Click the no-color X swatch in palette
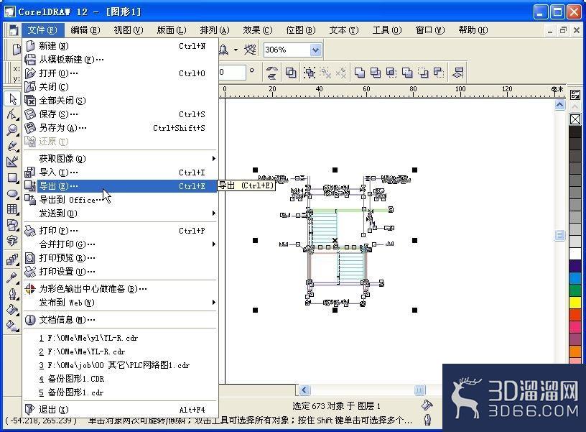Image resolution: width=586 pixels, height=432 pixels. click(x=575, y=119)
